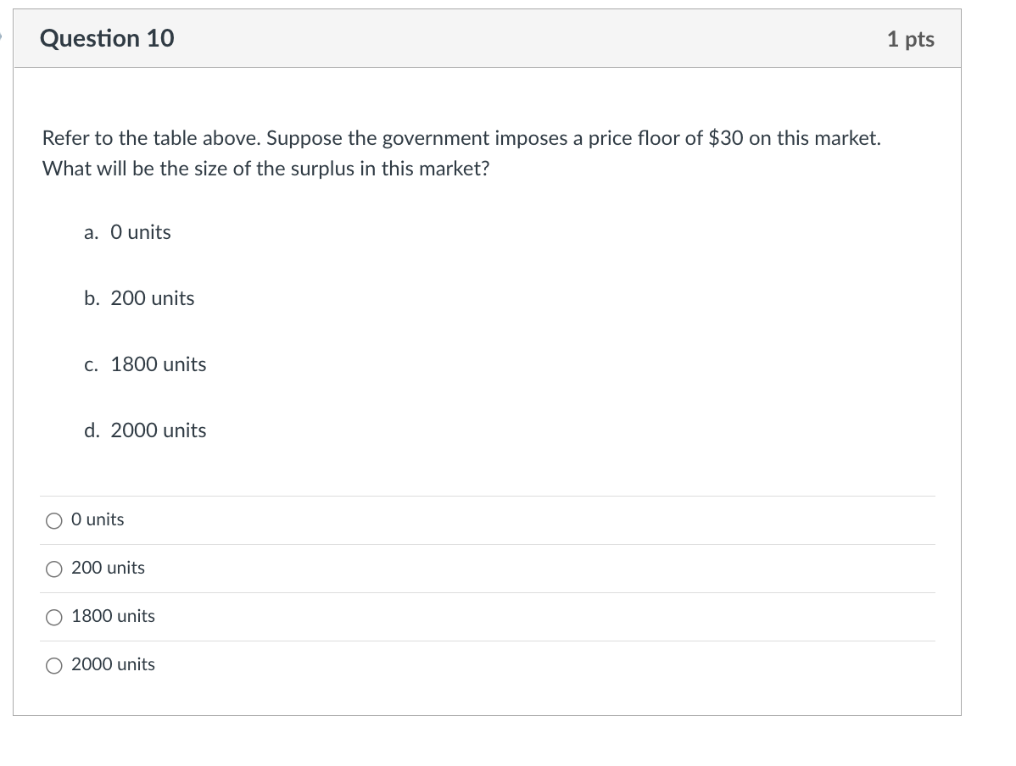
Task: Select the 2000 units radio button
Action: [x=53, y=665]
